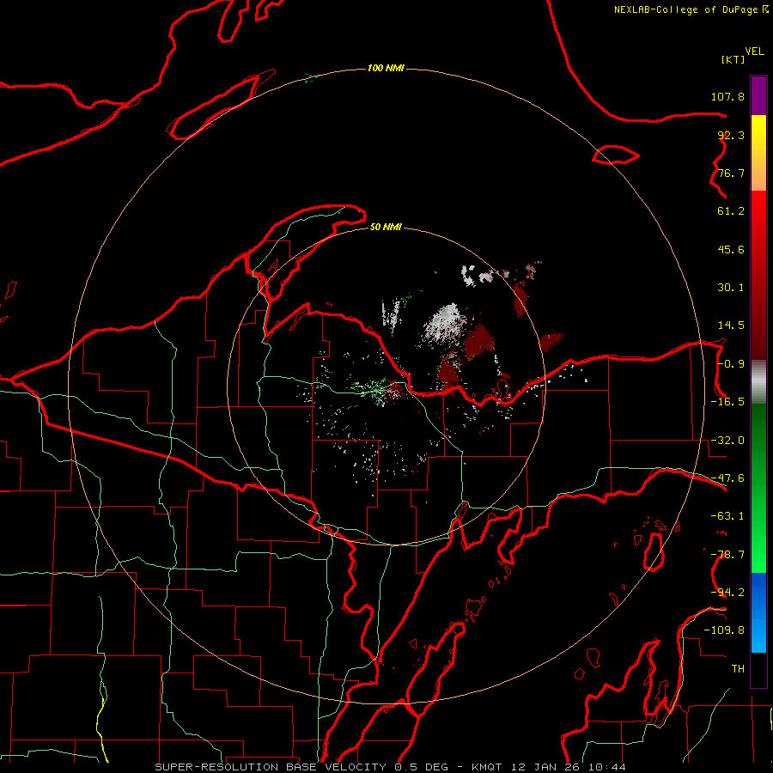
Task: Select the 30.1 legend value
Action: [x=731, y=288]
